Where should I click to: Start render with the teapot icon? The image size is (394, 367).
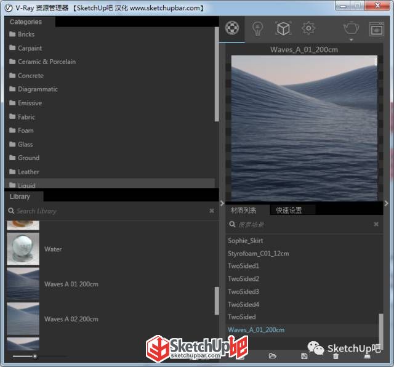(351, 28)
